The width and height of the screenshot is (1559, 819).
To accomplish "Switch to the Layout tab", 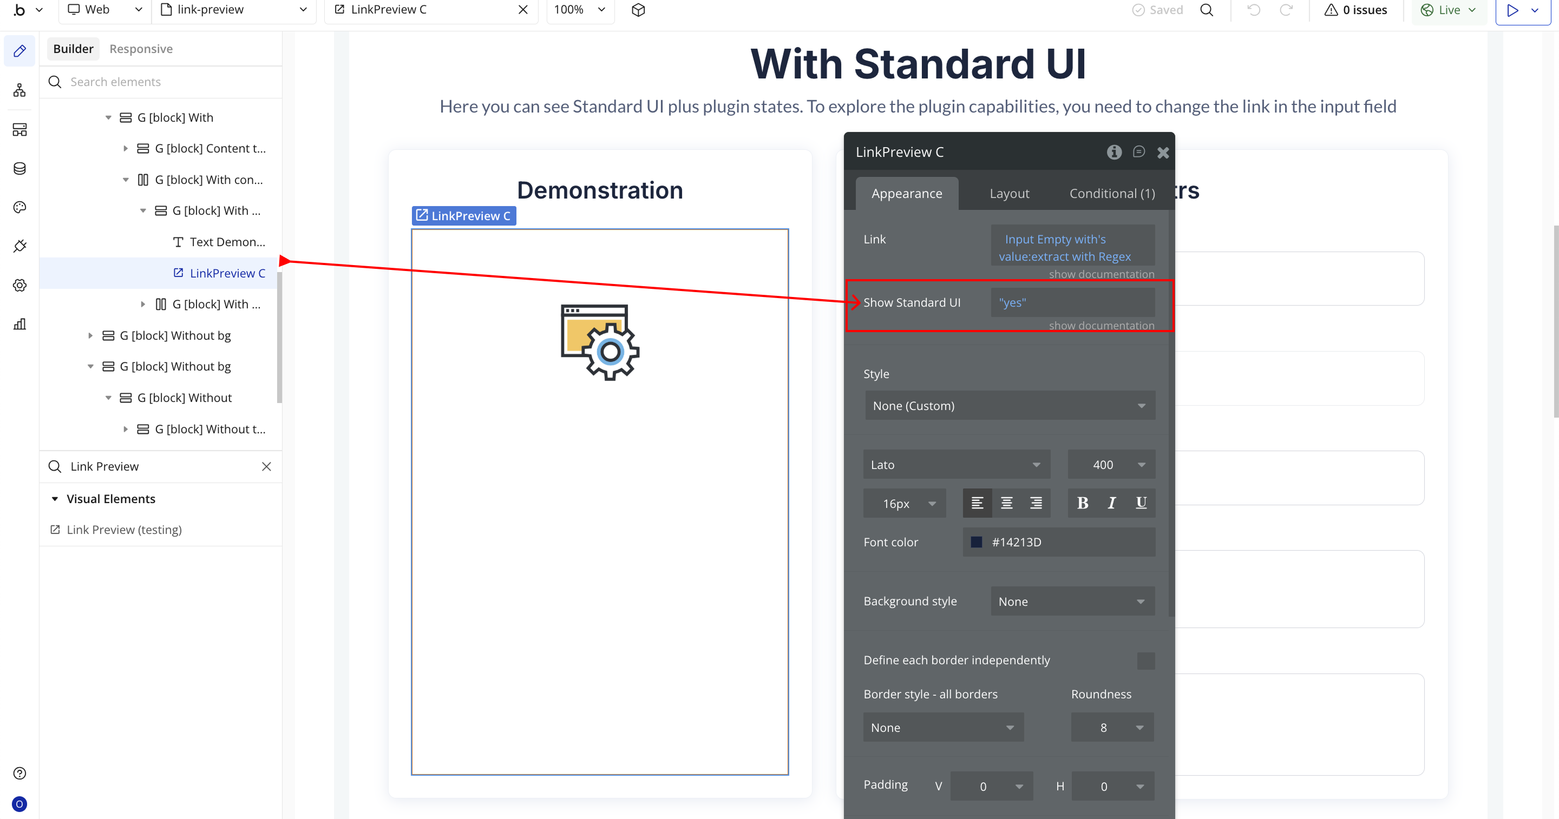I will [1009, 194].
